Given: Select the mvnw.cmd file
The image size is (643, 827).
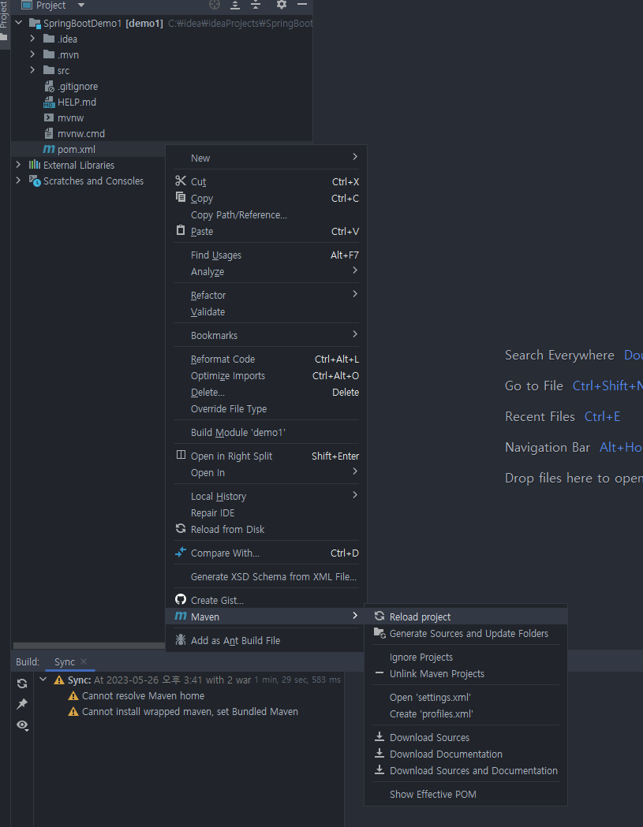Looking at the screenshot, I should coord(74,134).
